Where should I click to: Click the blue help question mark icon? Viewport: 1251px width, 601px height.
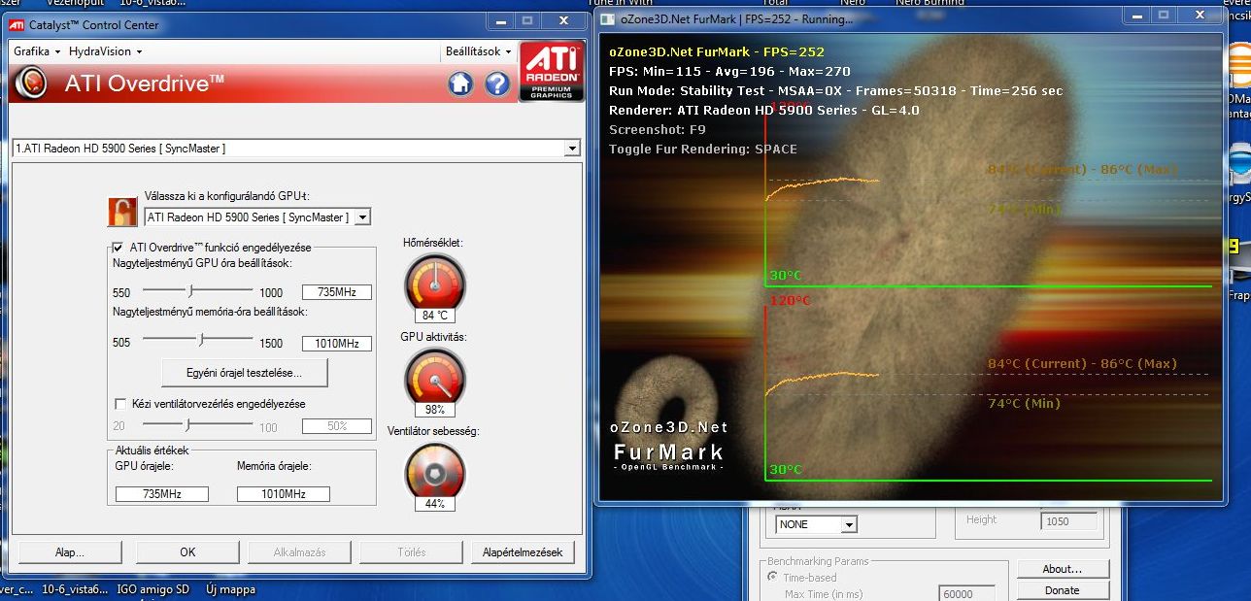pos(497,84)
